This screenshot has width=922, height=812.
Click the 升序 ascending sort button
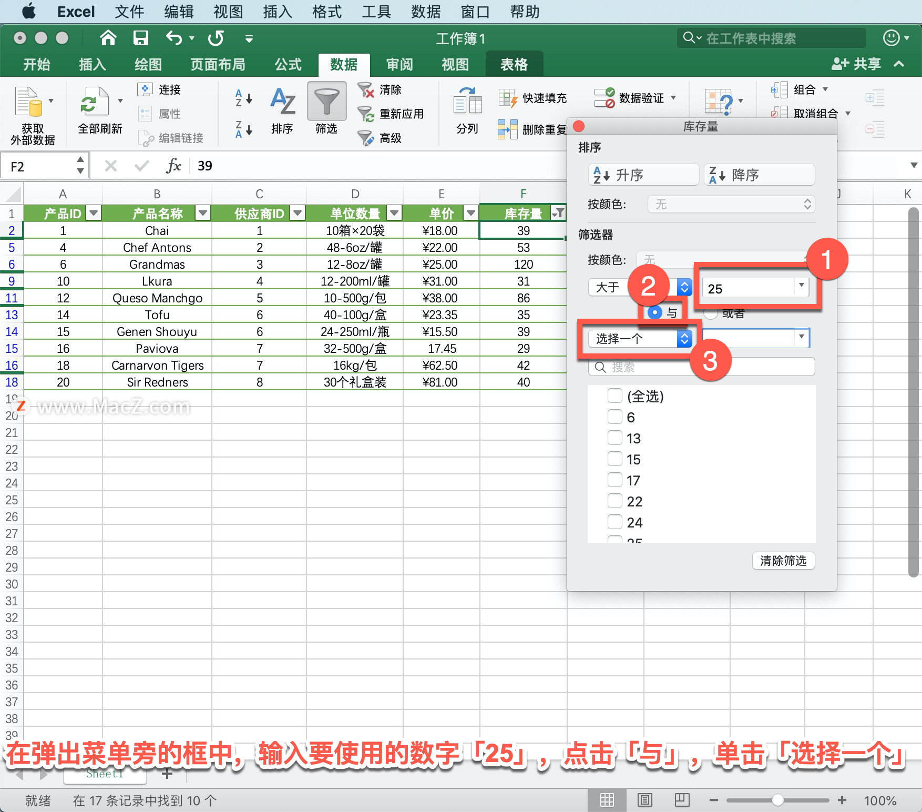(x=644, y=175)
